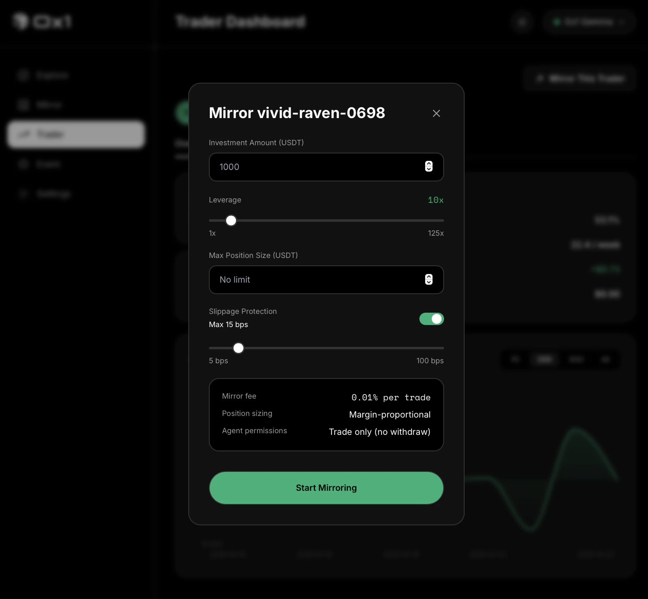Adjust the Leverage slider handle
648x599 pixels.
coord(231,221)
